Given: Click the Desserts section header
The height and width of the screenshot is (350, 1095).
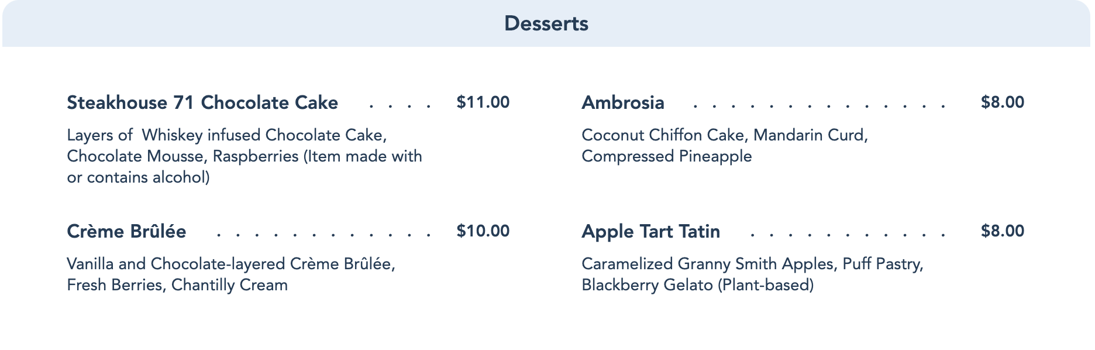Looking at the screenshot, I should 546,23.
